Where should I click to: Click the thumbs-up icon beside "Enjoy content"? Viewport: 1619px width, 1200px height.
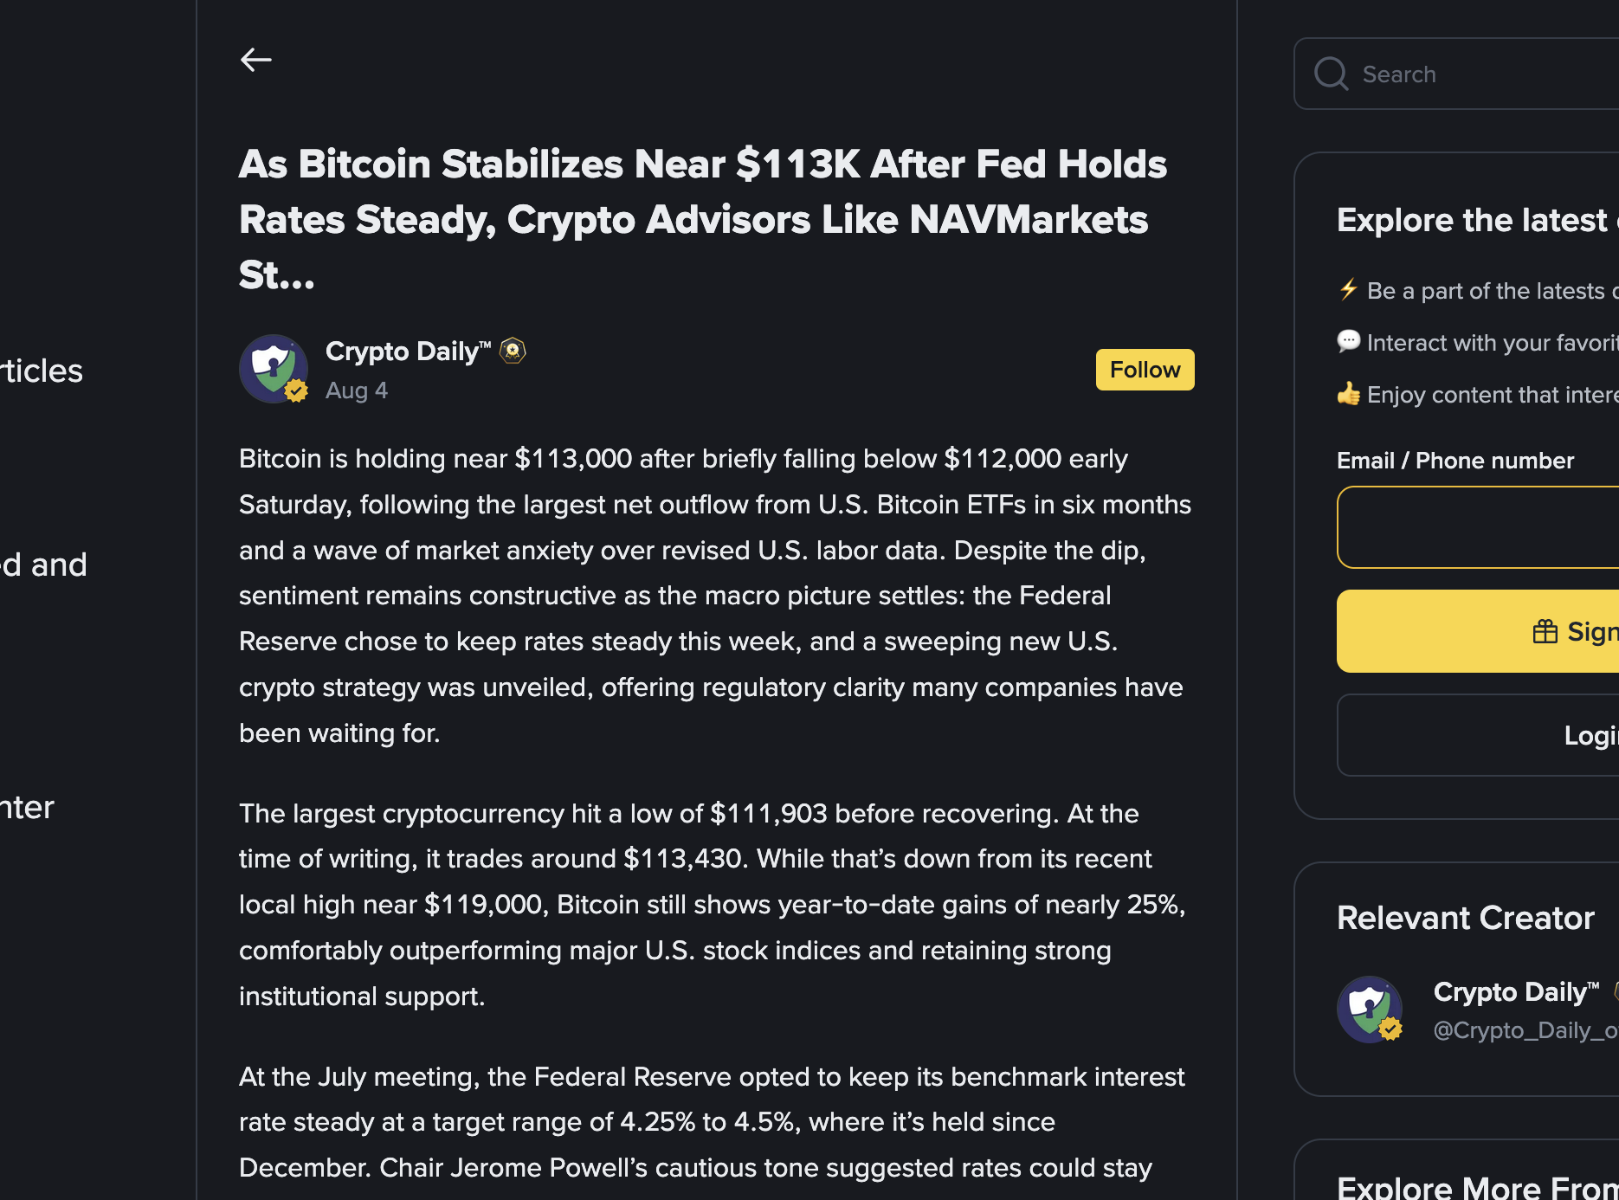[x=1348, y=395]
